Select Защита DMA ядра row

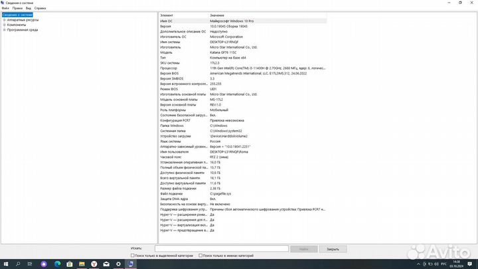pyautogui.click(x=243, y=199)
